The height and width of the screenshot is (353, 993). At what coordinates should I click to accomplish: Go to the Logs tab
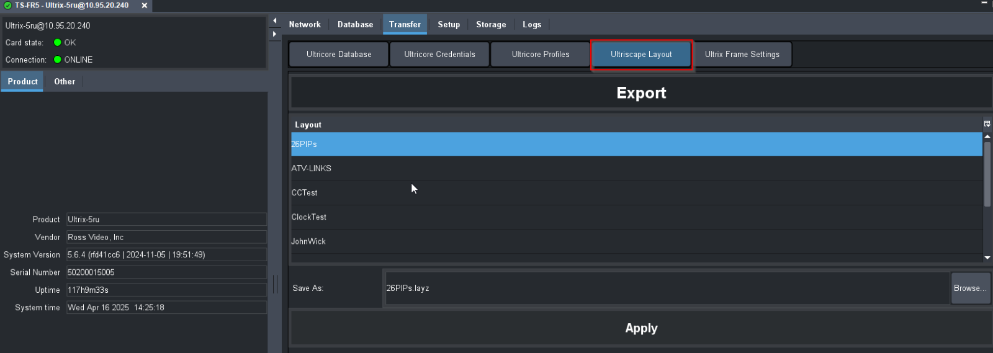click(532, 24)
